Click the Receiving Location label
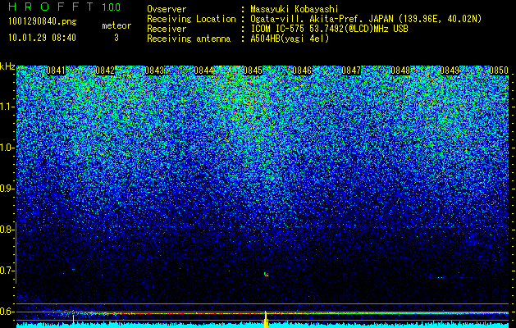Image resolution: width=516 pixels, height=328 pixels. [x=191, y=19]
